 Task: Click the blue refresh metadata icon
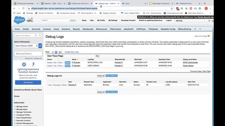tap(40, 46)
